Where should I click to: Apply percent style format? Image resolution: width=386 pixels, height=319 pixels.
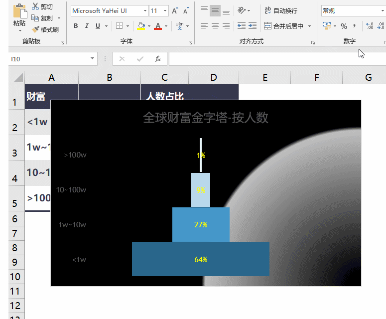click(344, 26)
